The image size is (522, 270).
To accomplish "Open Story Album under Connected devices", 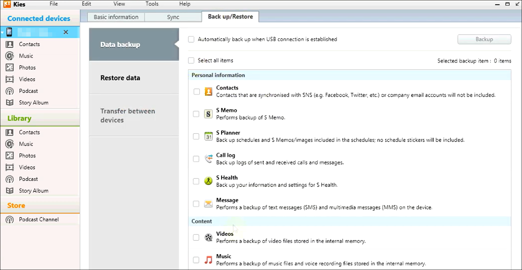I will pos(33,103).
